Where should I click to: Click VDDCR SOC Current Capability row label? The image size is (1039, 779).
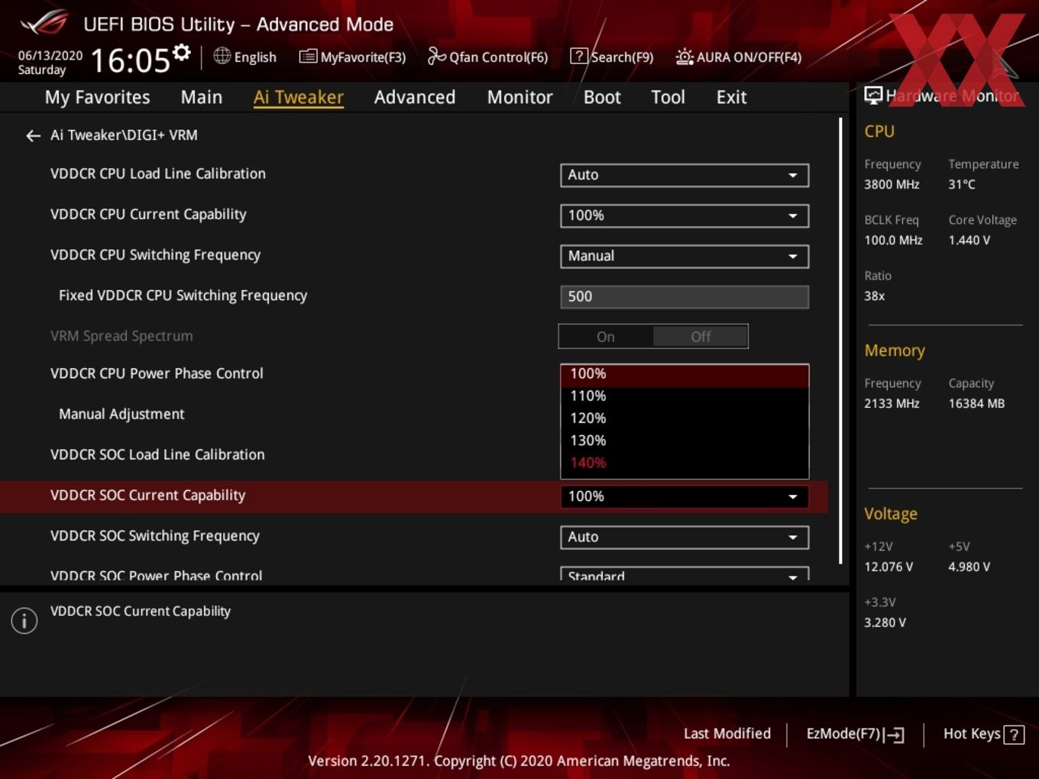(x=147, y=496)
